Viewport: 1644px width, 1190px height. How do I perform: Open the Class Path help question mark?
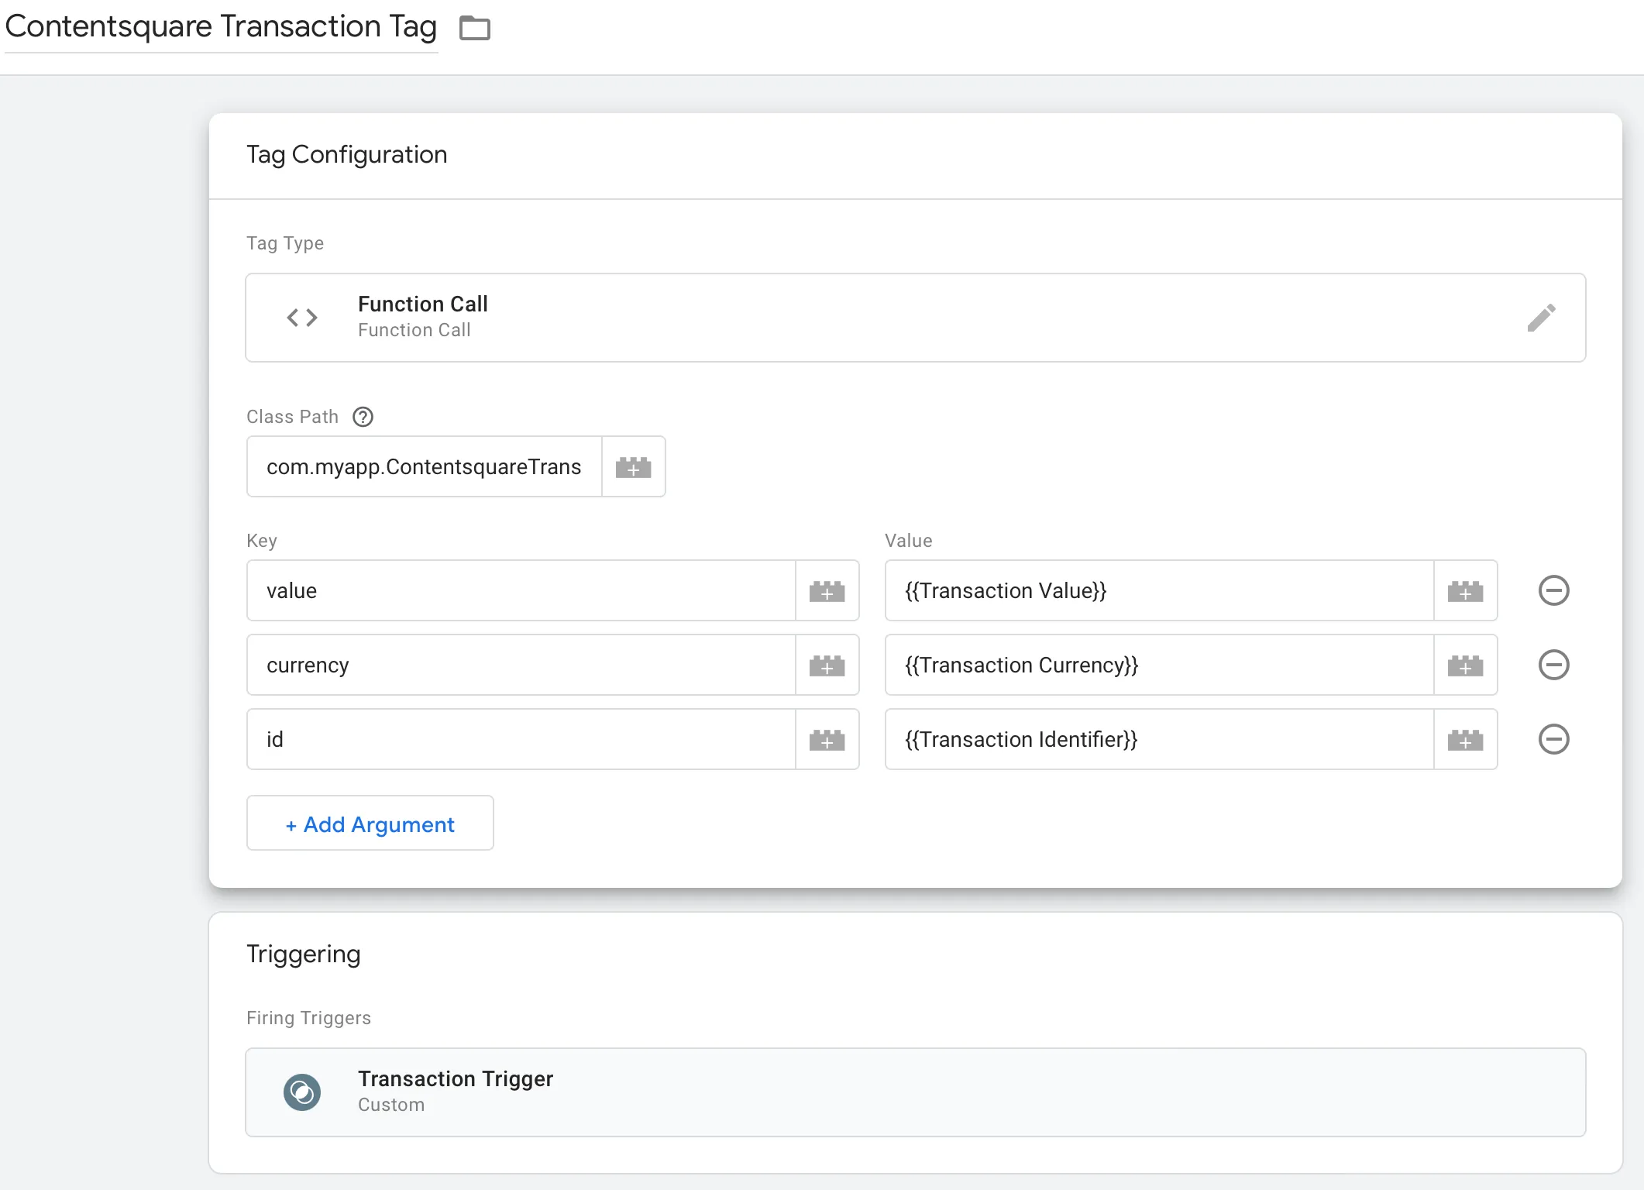[x=363, y=417]
